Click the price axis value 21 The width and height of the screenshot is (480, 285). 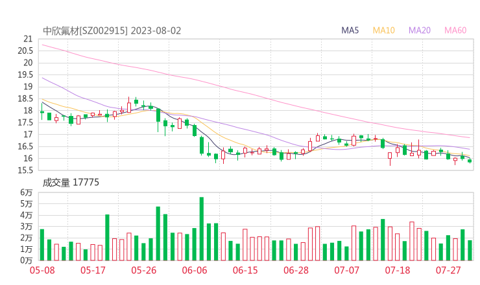click(28, 39)
